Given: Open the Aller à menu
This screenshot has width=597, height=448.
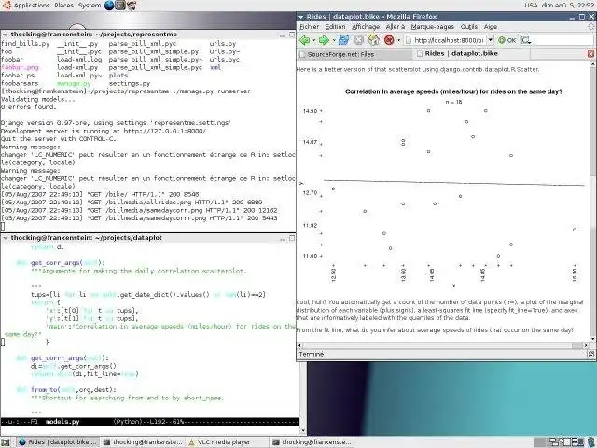Looking at the screenshot, I should (396, 27).
